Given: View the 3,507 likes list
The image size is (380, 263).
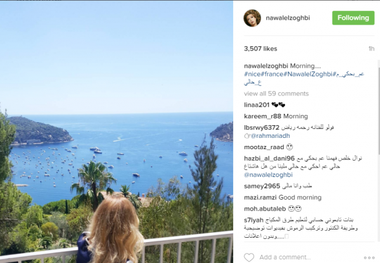Looking at the screenshot, I should 260,49.
